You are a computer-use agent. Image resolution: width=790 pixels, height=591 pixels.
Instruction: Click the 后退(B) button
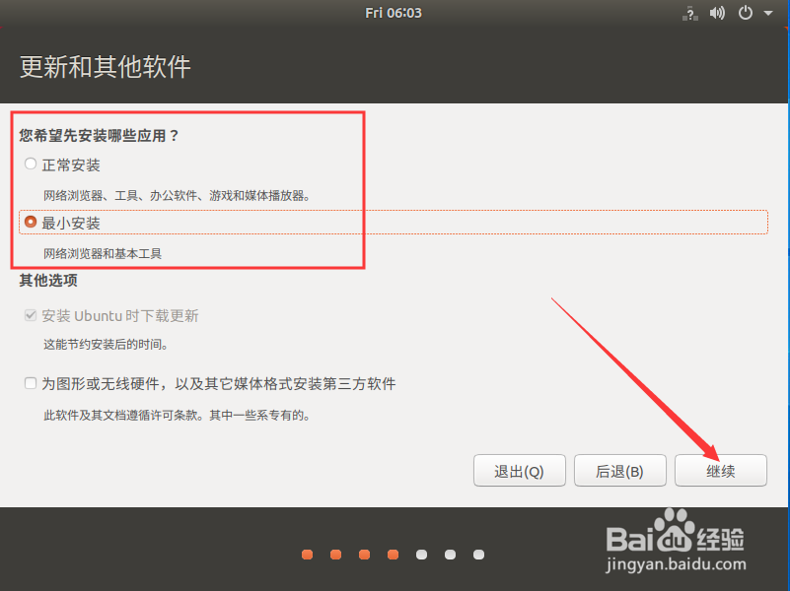click(620, 471)
